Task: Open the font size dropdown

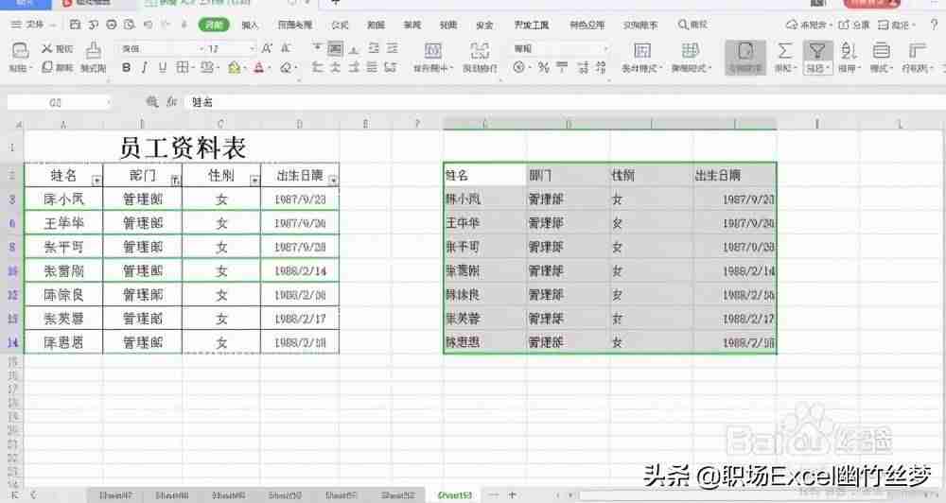Action: click(x=253, y=48)
